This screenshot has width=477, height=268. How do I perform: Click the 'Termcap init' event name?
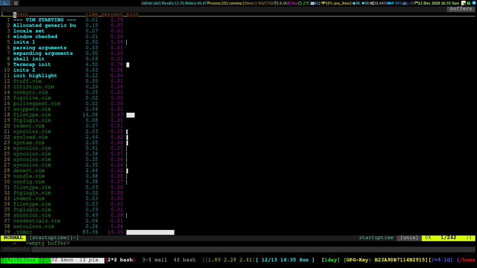tap(32, 64)
